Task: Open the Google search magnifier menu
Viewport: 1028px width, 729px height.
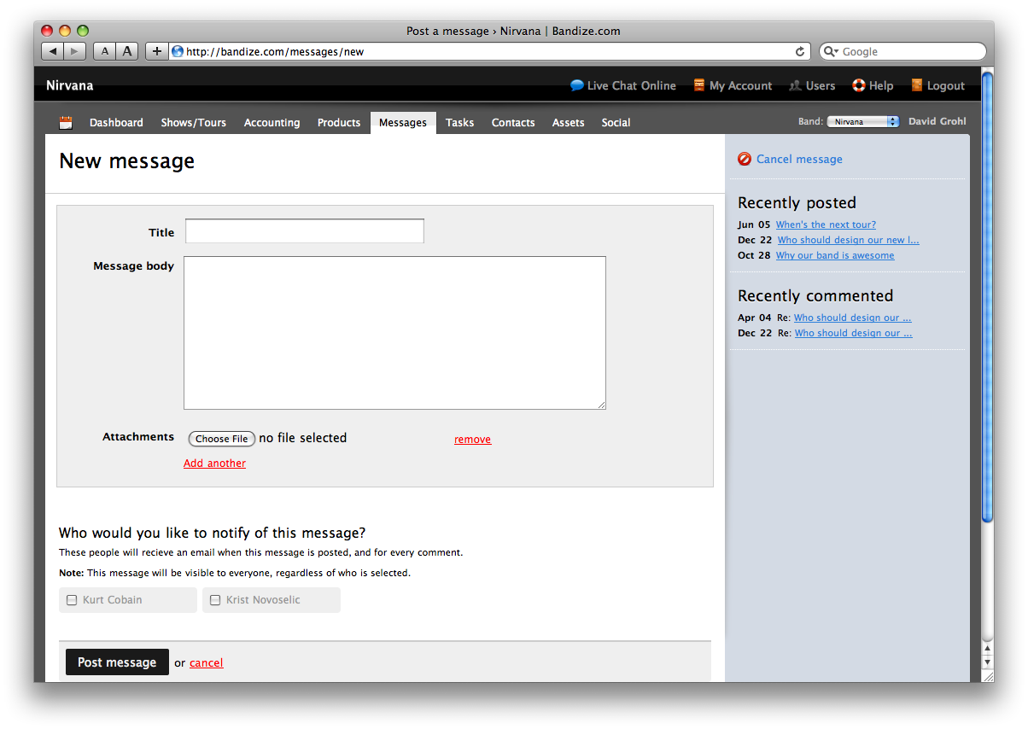Action: pos(831,51)
